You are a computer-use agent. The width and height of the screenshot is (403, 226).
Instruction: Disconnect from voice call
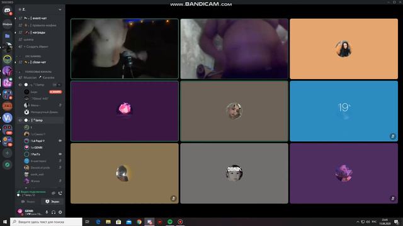click(x=60, y=193)
